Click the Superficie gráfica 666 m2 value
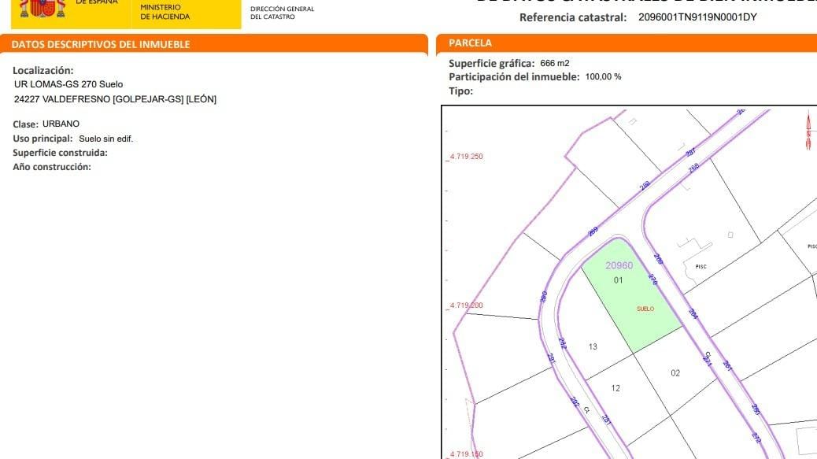 [554, 63]
